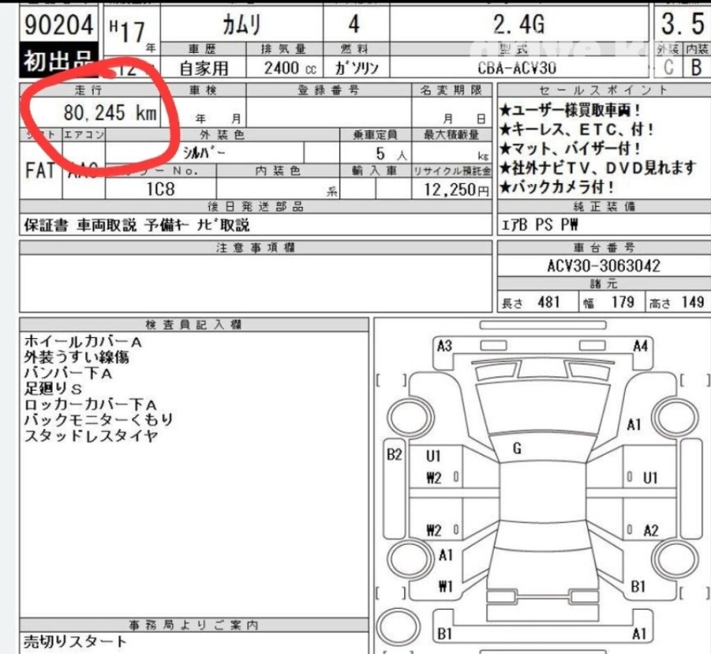Image resolution: width=711 pixels, height=654 pixels.
Task: Select chassis number ACV30-3063042
Action: click(603, 266)
